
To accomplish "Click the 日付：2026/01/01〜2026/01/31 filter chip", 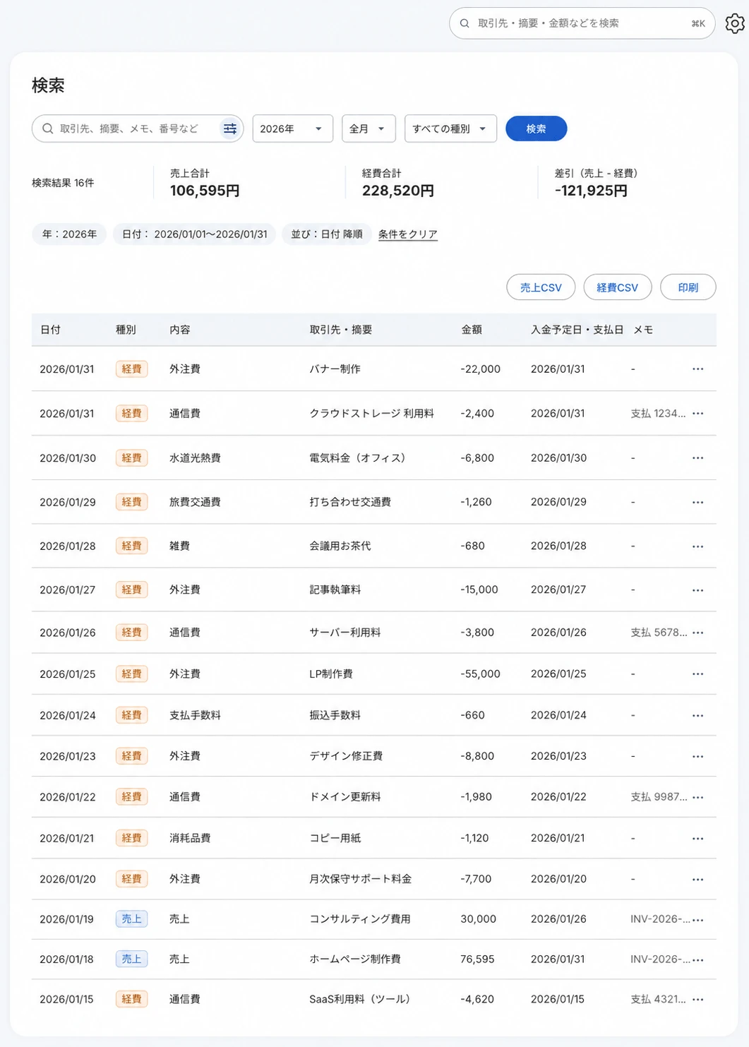I will [x=194, y=234].
